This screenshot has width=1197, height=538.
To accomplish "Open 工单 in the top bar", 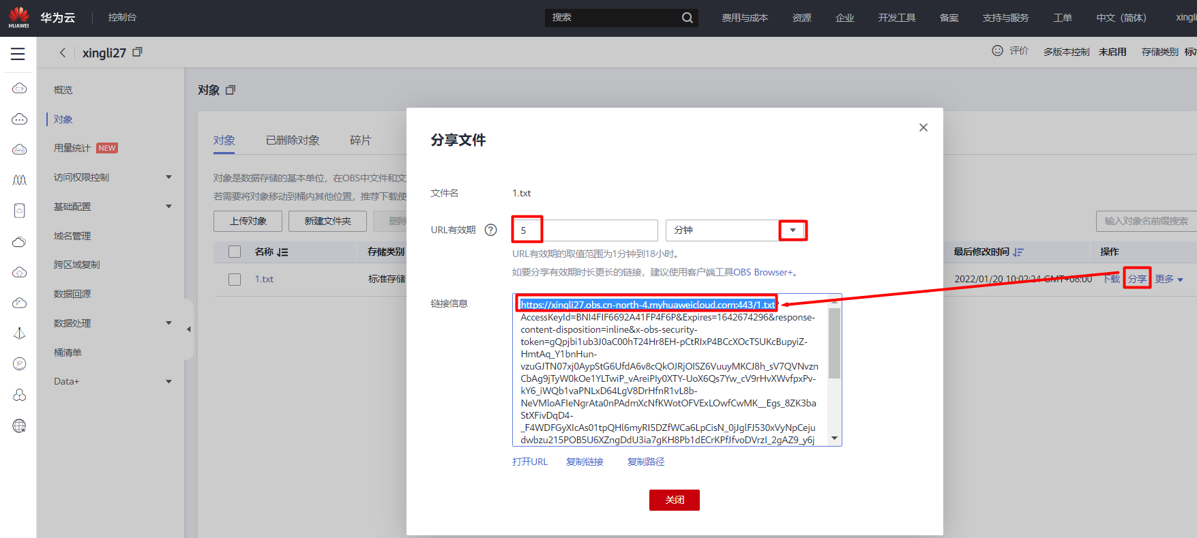I will point(1063,18).
